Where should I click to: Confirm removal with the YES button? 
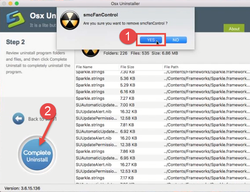click(151, 40)
